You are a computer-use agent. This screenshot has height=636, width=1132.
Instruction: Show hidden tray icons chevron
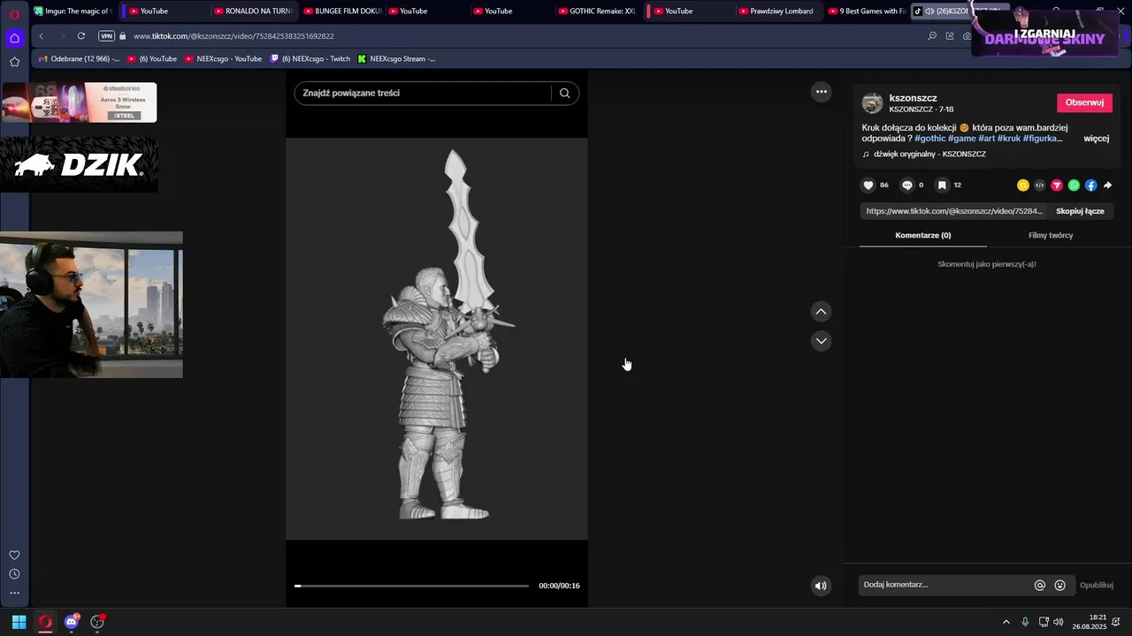(1006, 622)
